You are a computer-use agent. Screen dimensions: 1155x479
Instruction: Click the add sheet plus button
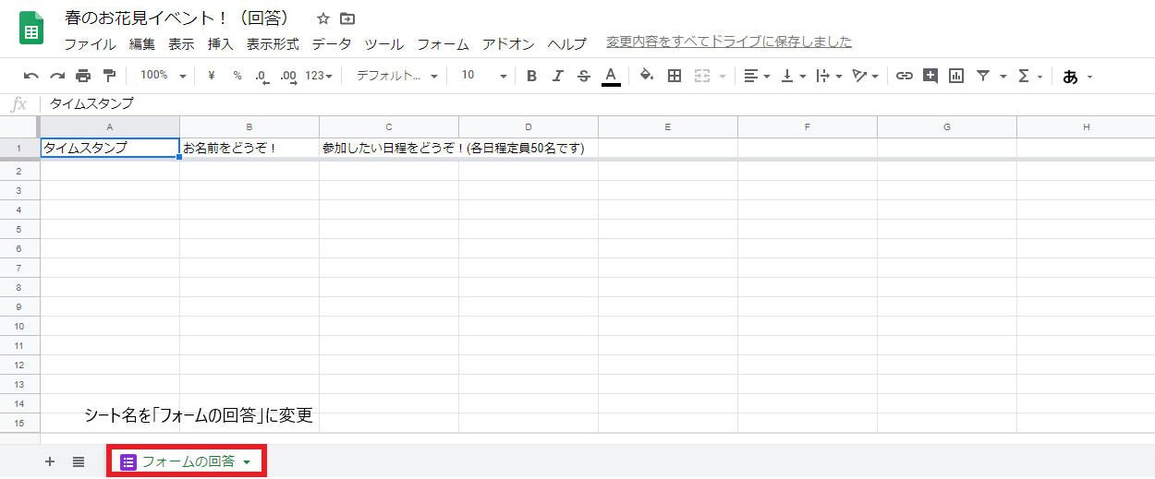tap(50, 461)
